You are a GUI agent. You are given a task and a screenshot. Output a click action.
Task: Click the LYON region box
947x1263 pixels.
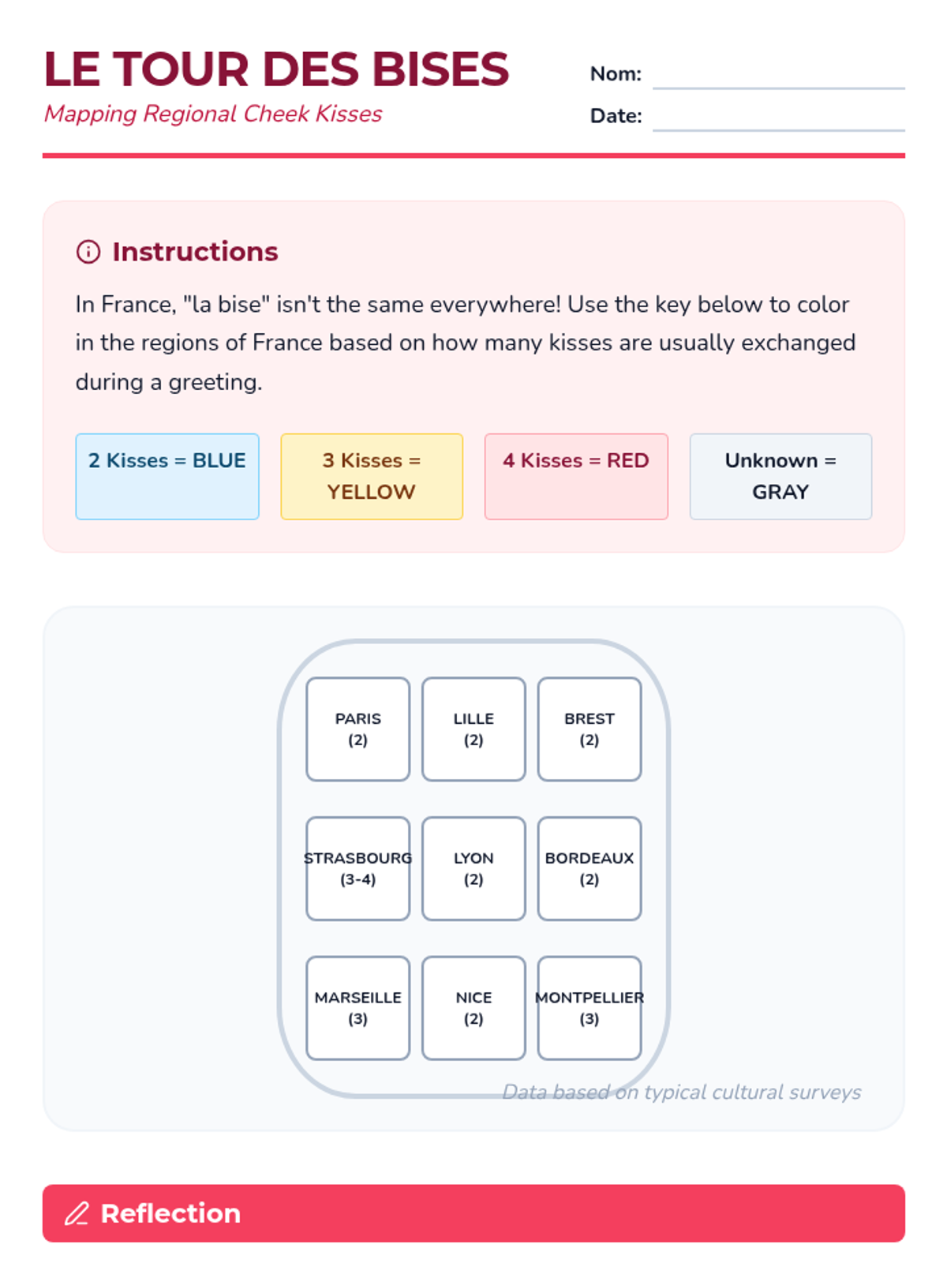(473, 868)
